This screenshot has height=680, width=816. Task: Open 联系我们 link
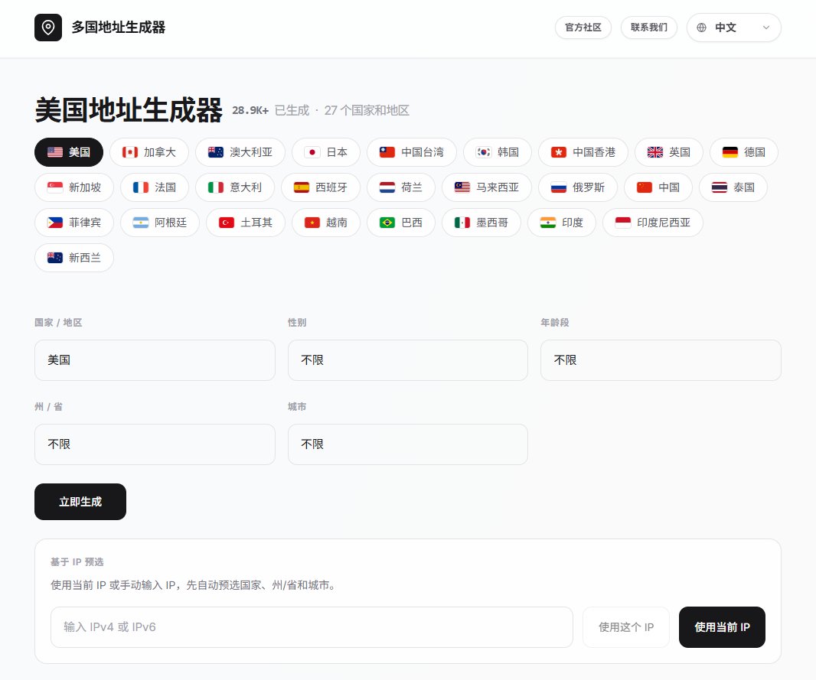pos(649,28)
